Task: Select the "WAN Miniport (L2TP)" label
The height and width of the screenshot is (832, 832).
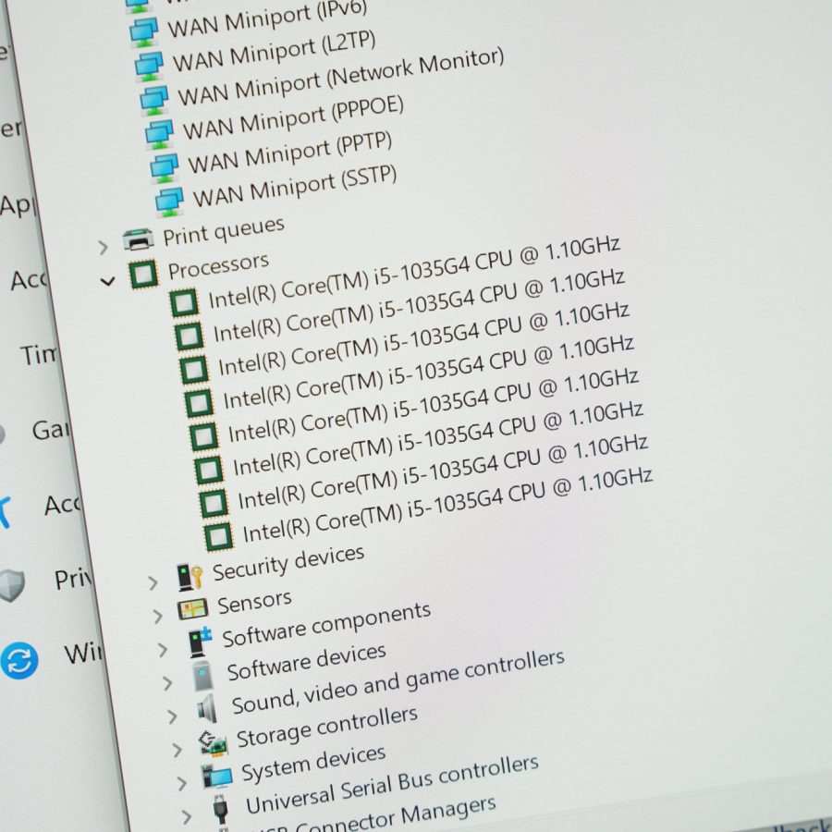Action: pyautogui.click(x=275, y=51)
